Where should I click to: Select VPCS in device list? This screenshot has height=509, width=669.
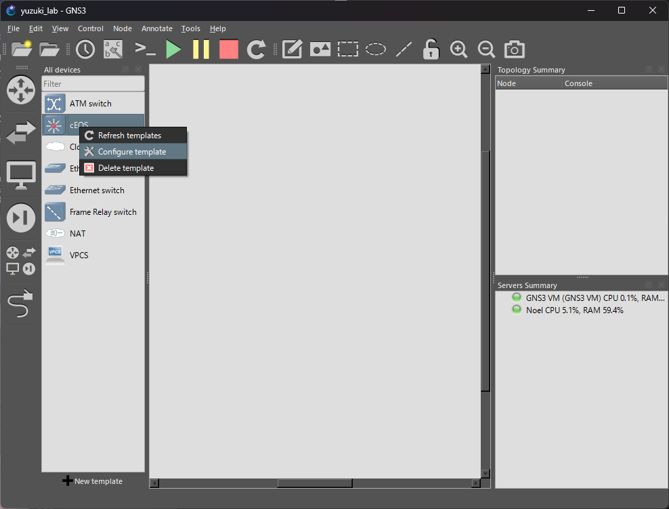pyautogui.click(x=93, y=255)
